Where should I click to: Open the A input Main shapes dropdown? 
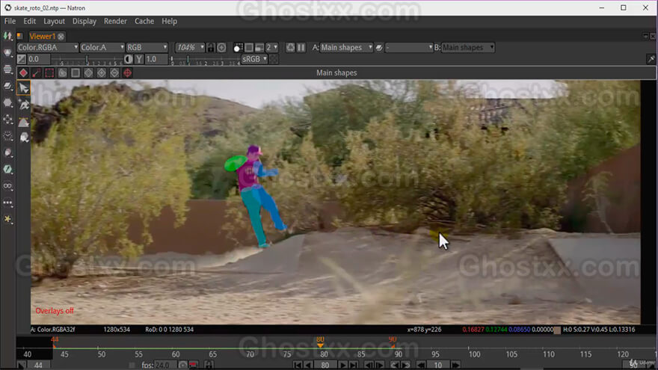coord(346,47)
